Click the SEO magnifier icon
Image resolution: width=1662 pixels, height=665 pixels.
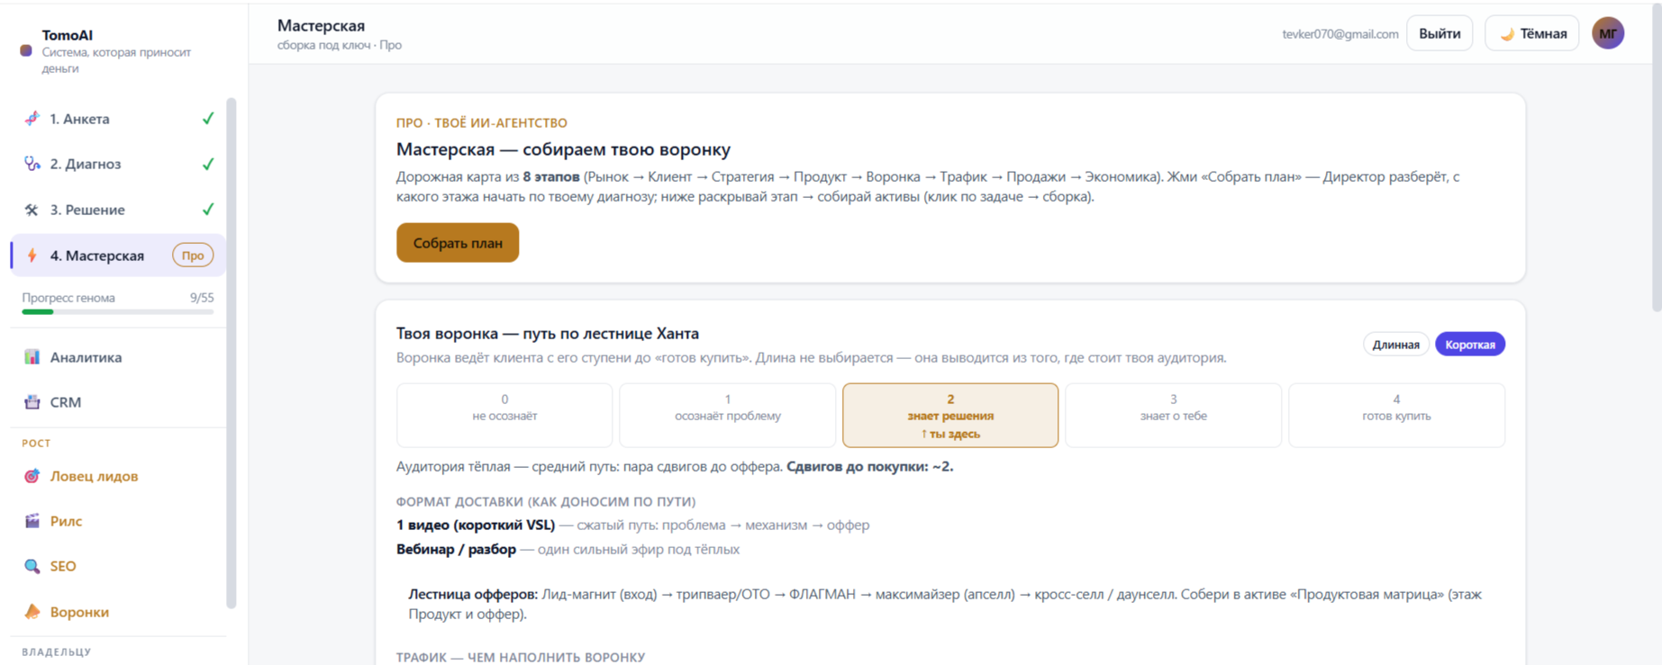(32, 566)
